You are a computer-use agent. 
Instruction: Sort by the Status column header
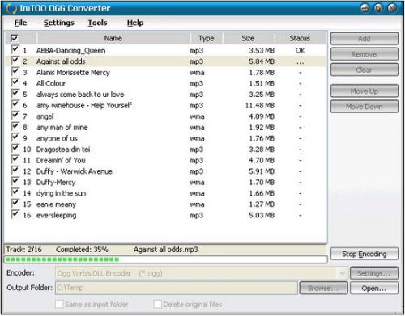(x=300, y=38)
